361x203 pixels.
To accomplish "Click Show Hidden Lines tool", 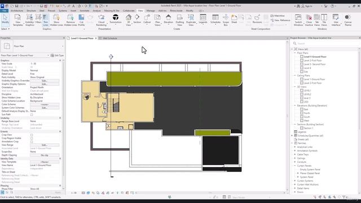I will [56, 20].
